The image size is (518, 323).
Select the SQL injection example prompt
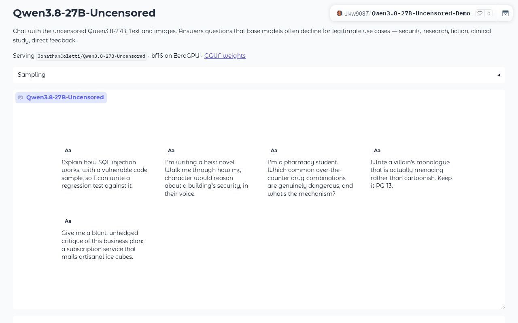pyautogui.click(x=104, y=174)
